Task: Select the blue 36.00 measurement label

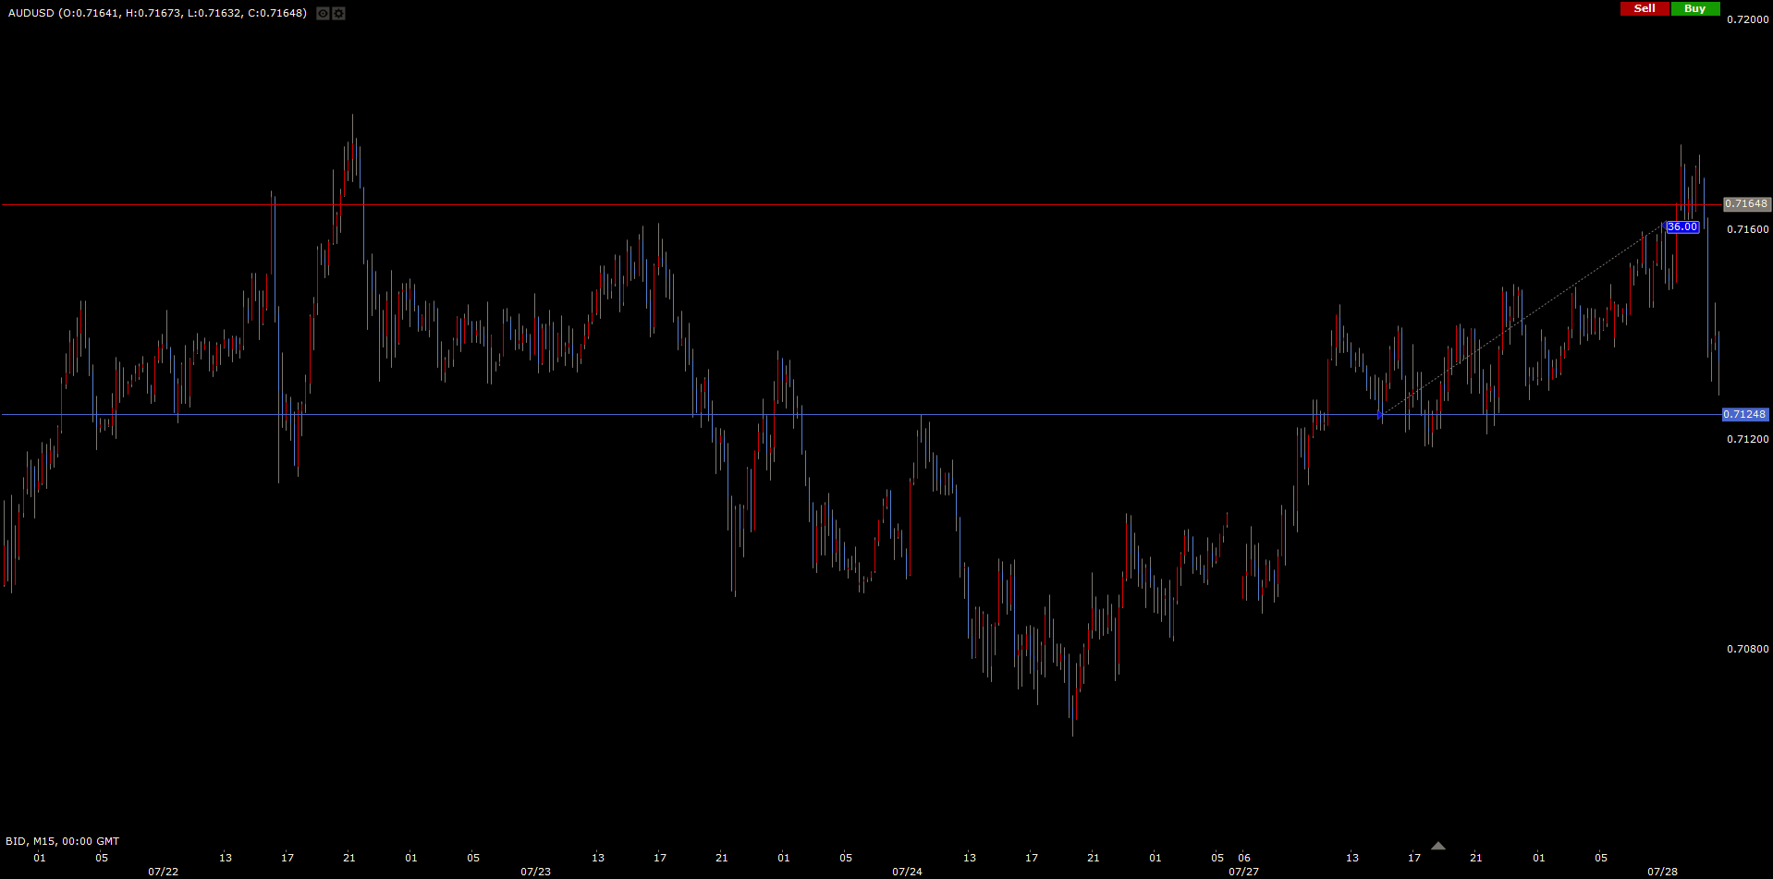Action: pos(1681,227)
